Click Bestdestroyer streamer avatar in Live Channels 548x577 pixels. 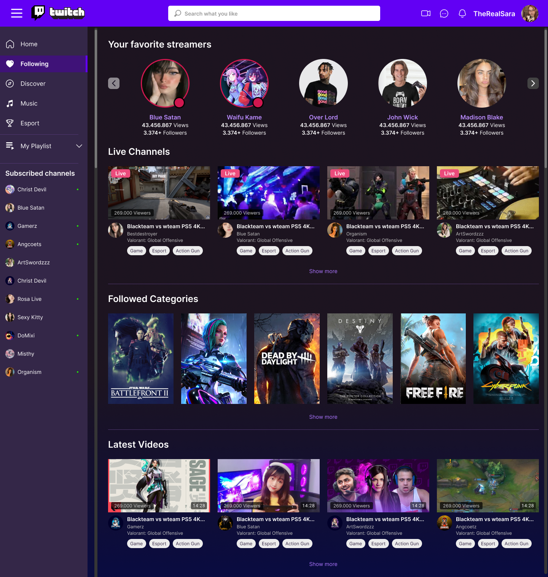pos(116,230)
